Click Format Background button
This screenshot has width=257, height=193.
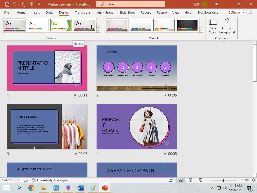[227, 26]
